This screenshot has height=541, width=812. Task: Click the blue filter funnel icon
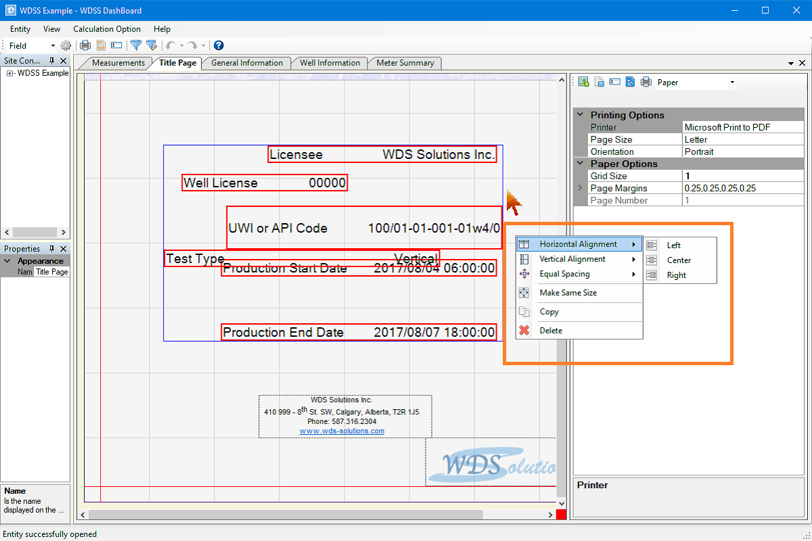coord(135,45)
